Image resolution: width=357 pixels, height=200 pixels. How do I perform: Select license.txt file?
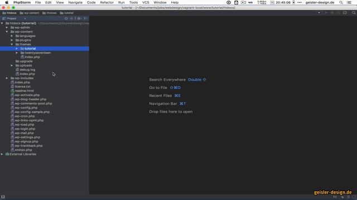[x=22, y=87]
